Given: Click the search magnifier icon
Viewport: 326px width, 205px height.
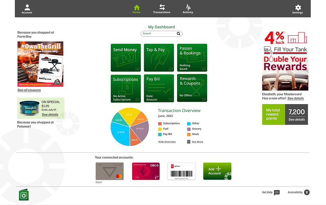Looking at the screenshot, I should (178, 34).
